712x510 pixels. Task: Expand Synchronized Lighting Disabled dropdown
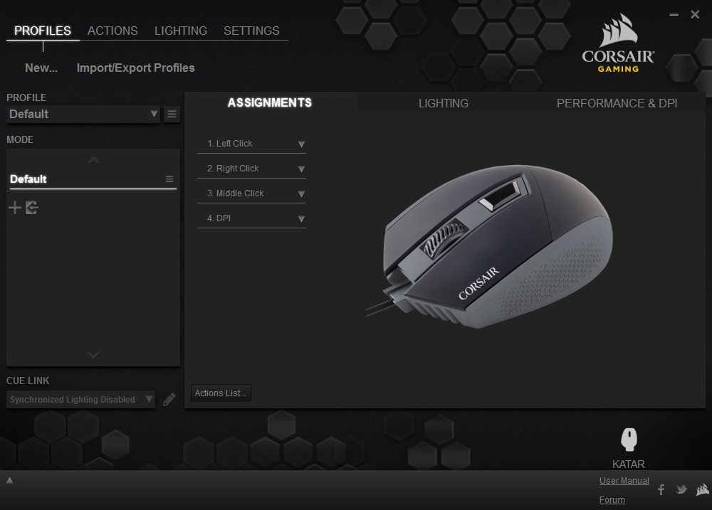click(x=81, y=400)
